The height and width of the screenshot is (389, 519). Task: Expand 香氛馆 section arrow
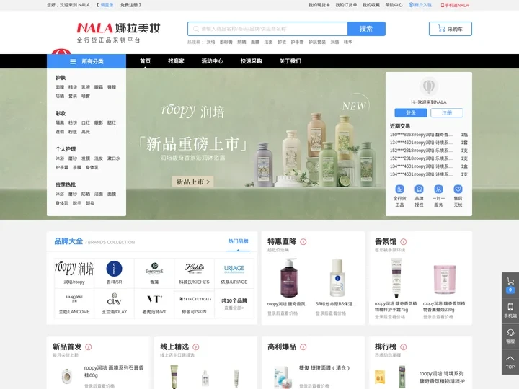click(x=404, y=242)
